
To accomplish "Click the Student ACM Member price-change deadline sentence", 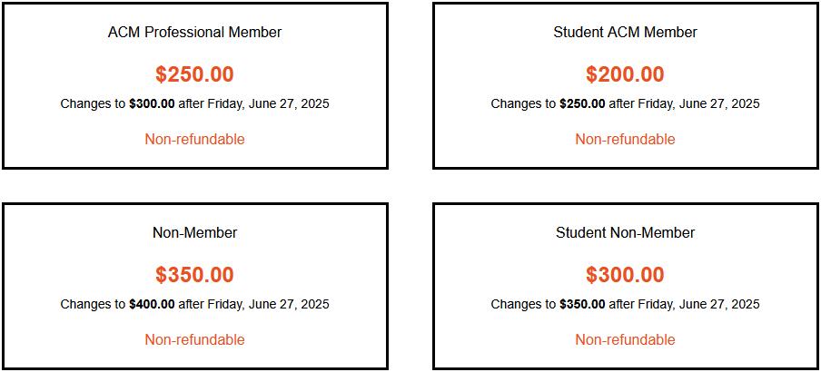I will [x=625, y=103].
